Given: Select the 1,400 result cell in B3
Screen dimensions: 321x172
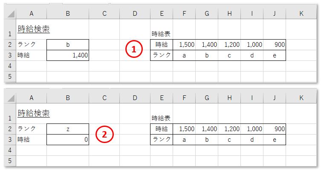Looking at the screenshot, I should 68,55.
